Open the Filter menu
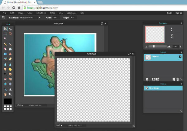 pos(52,13)
